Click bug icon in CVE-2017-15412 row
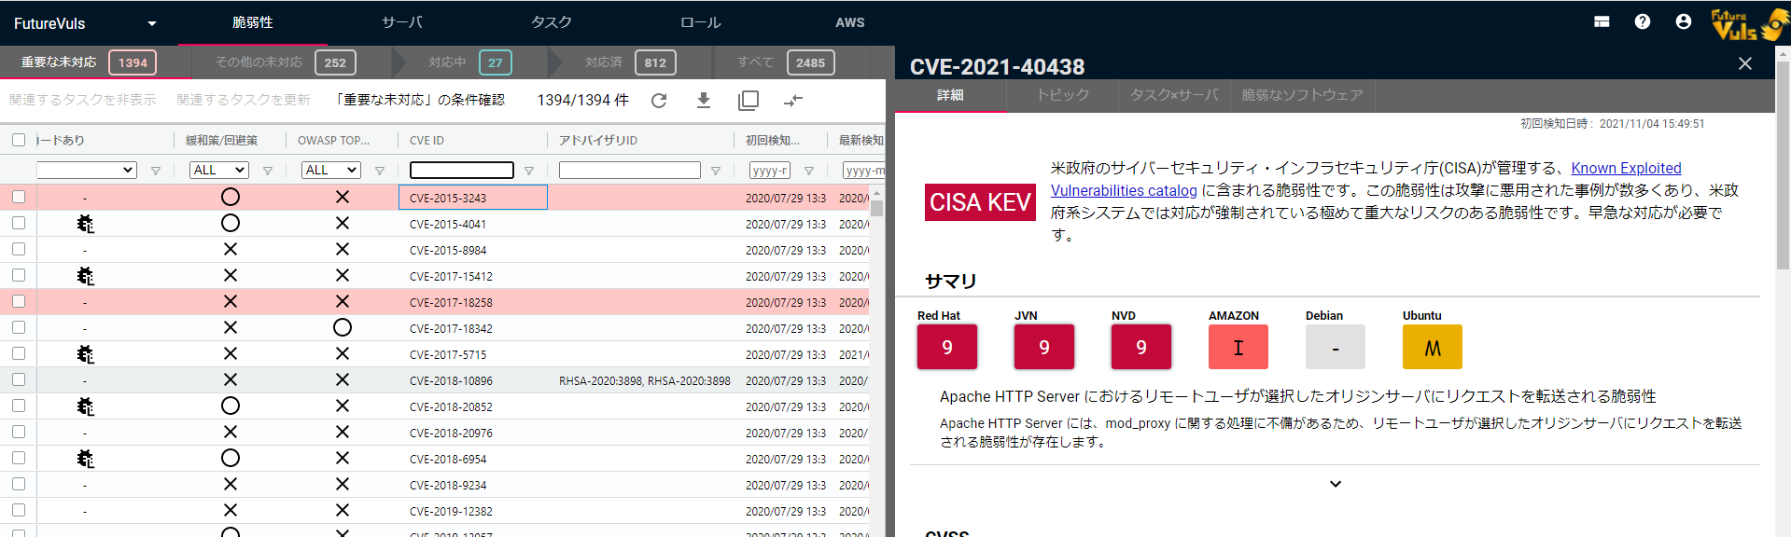The width and height of the screenshot is (1791, 537). point(85,276)
